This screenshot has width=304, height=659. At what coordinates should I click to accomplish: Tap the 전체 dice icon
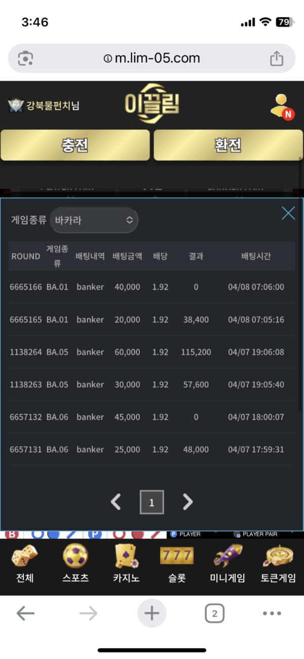tap(24, 556)
